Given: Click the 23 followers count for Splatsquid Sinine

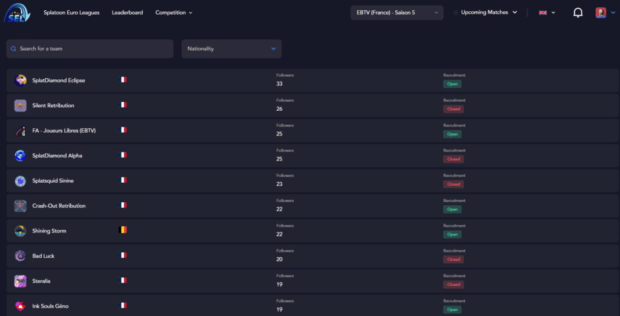Looking at the screenshot, I should (x=280, y=184).
